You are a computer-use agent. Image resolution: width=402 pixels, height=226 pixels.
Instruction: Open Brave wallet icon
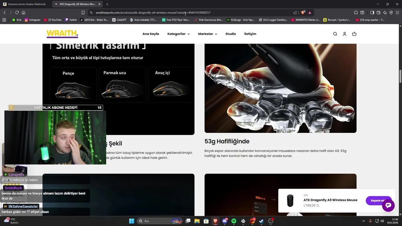[378, 13]
